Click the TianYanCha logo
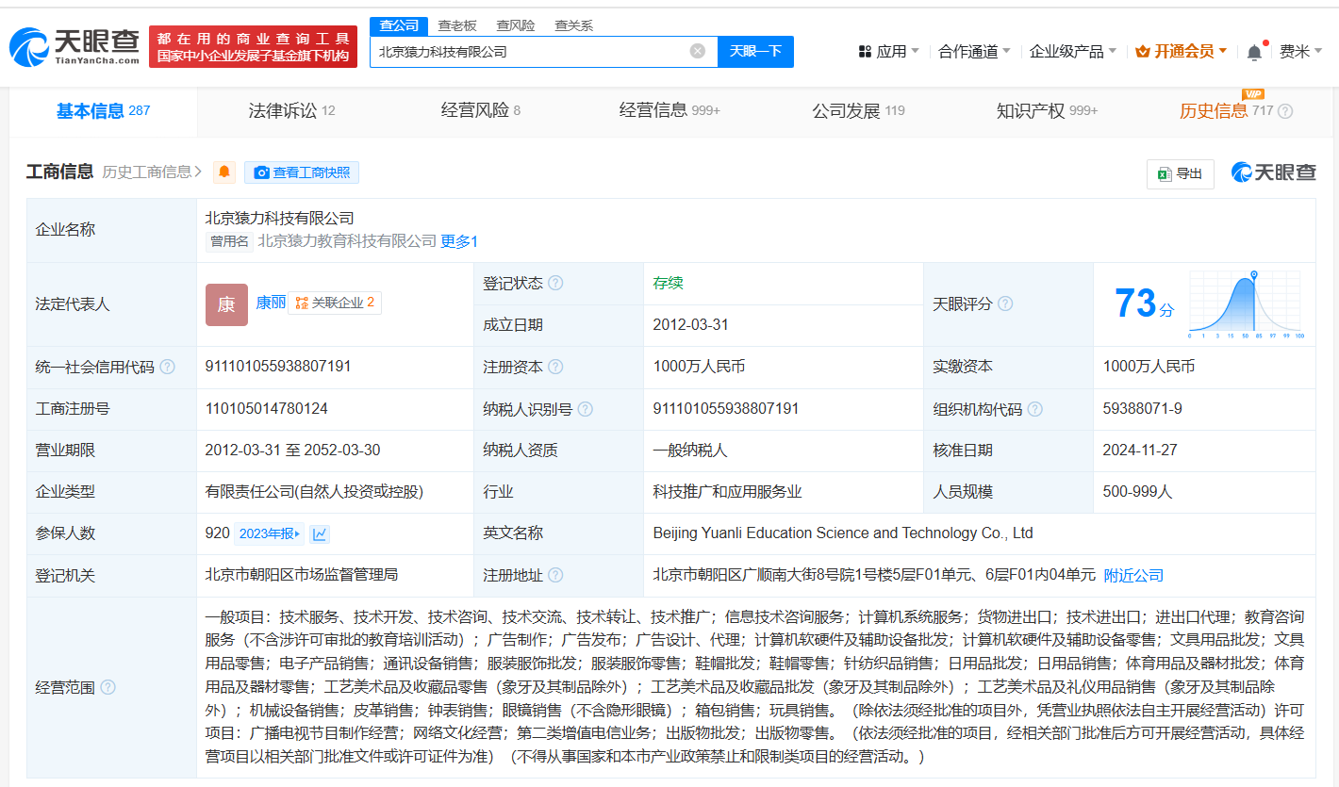Viewport: 1339px width, 787px height. click(74, 46)
